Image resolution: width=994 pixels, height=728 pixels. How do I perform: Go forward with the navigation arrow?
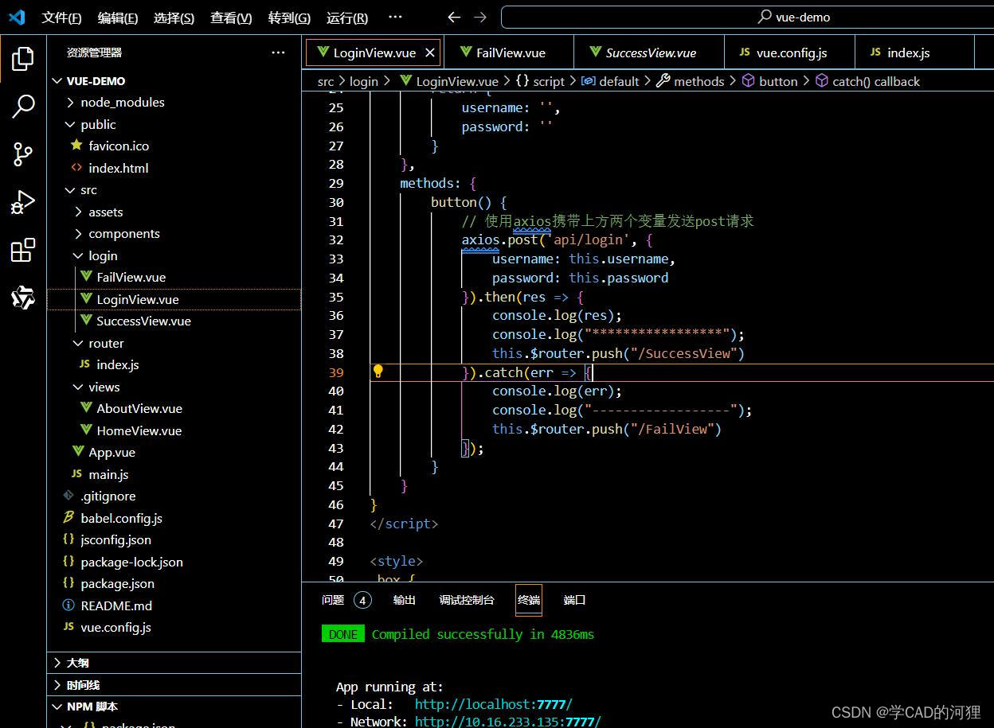click(x=480, y=17)
